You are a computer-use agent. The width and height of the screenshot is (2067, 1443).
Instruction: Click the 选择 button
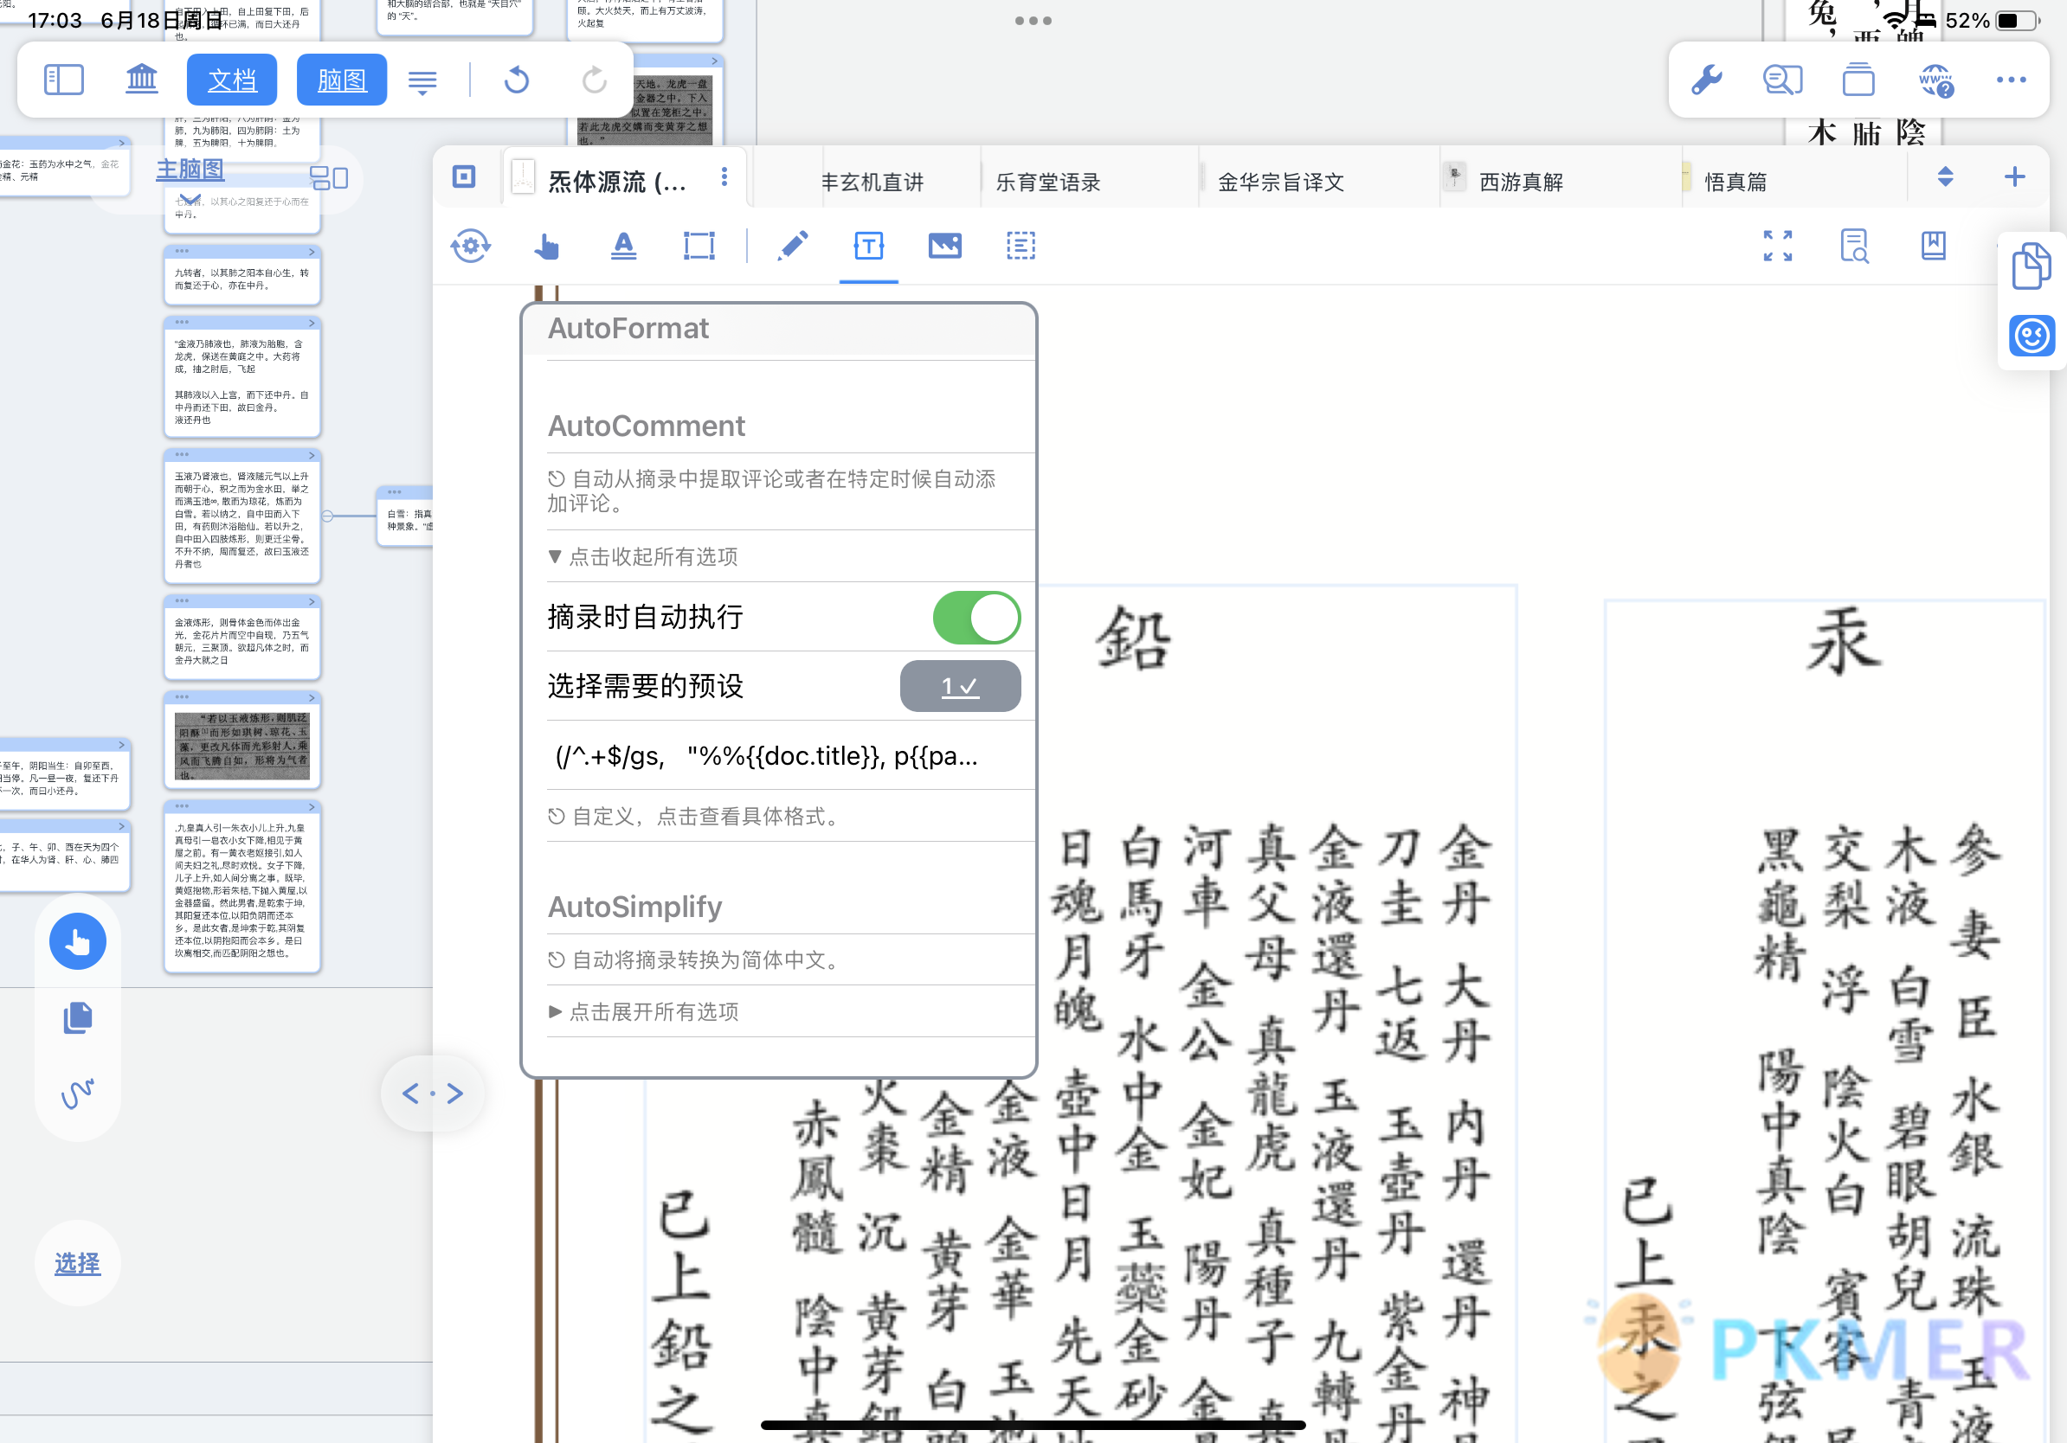[x=77, y=1263]
